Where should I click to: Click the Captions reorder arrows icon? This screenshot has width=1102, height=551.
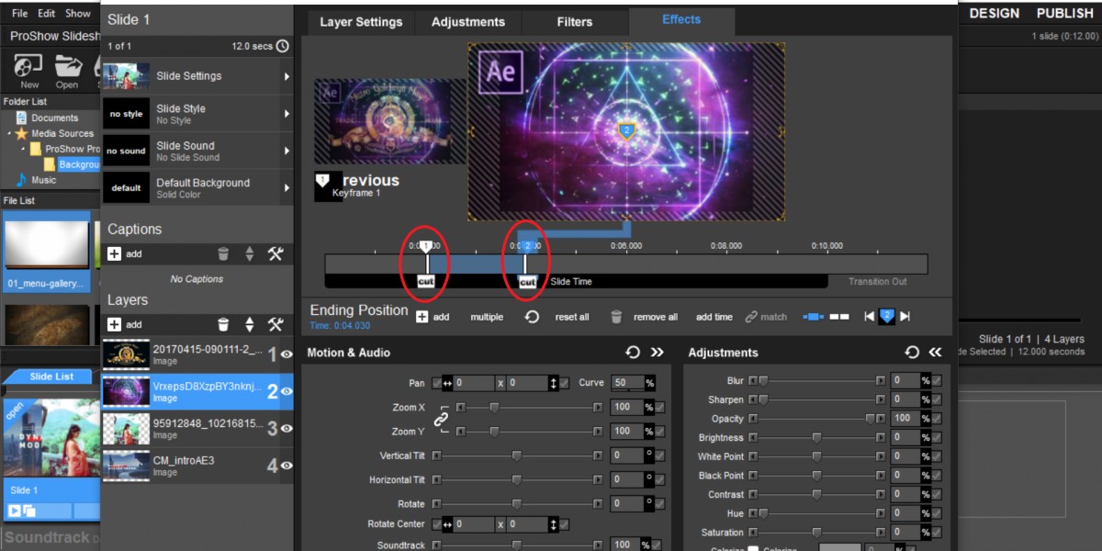tap(249, 253)
